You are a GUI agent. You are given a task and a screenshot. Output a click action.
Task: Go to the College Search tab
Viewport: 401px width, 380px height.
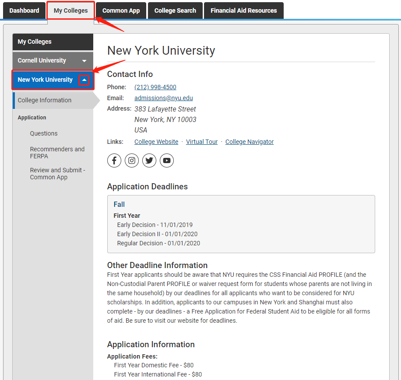pos(175,10)
